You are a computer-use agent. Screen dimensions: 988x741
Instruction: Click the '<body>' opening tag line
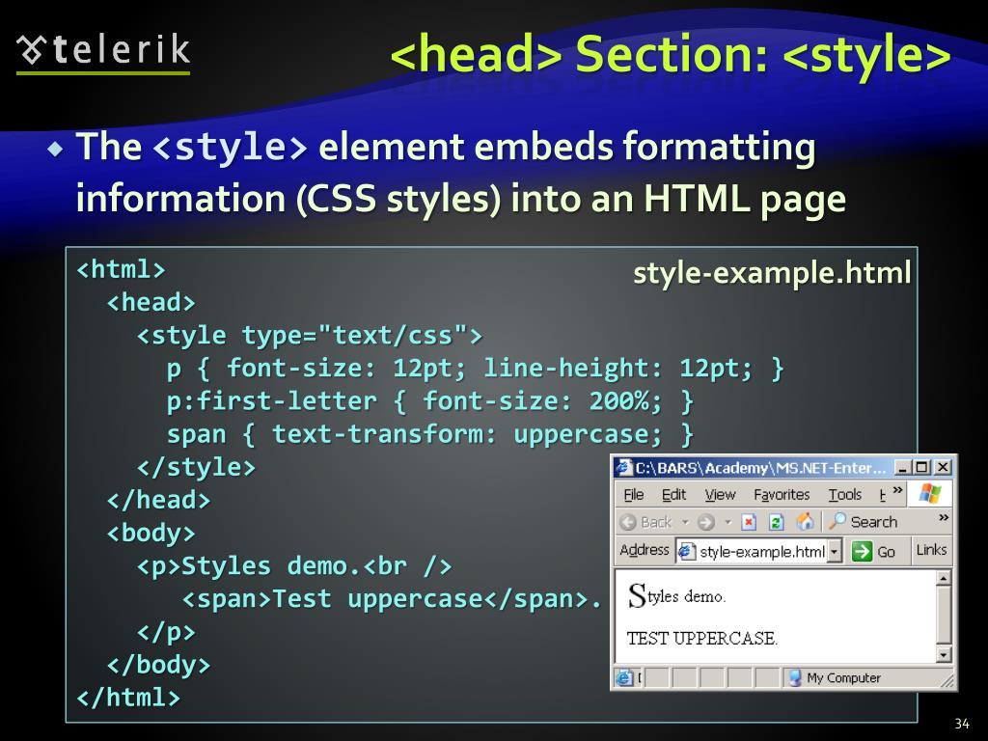click(151, 533)
